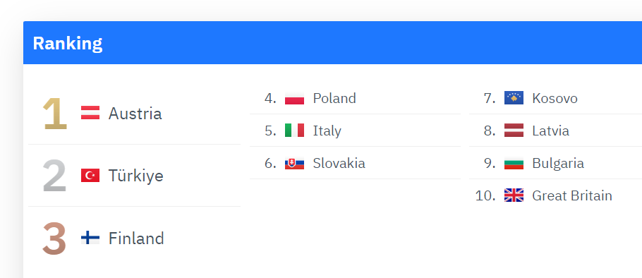This screenshot has height=278, width=642.
Task: Select the Finland country name
Action: [136, 238]
